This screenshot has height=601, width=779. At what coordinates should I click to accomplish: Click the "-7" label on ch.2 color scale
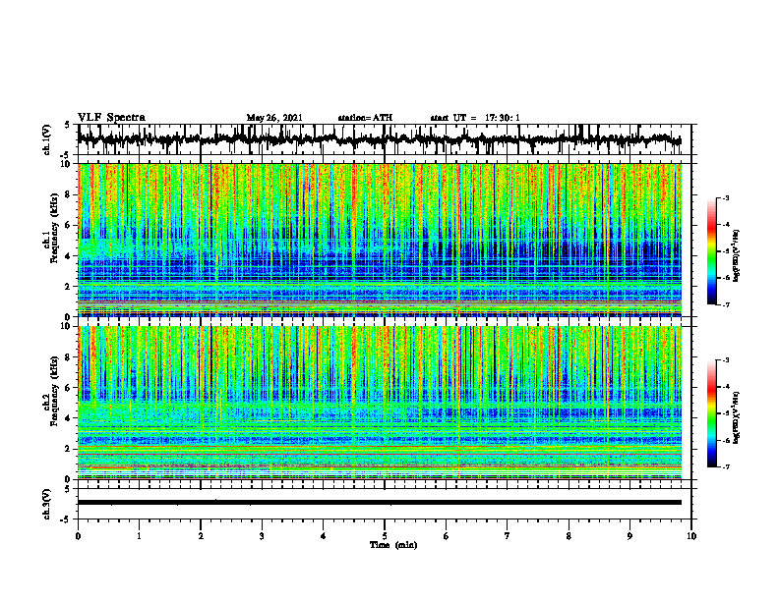click(x=726, y=466)
